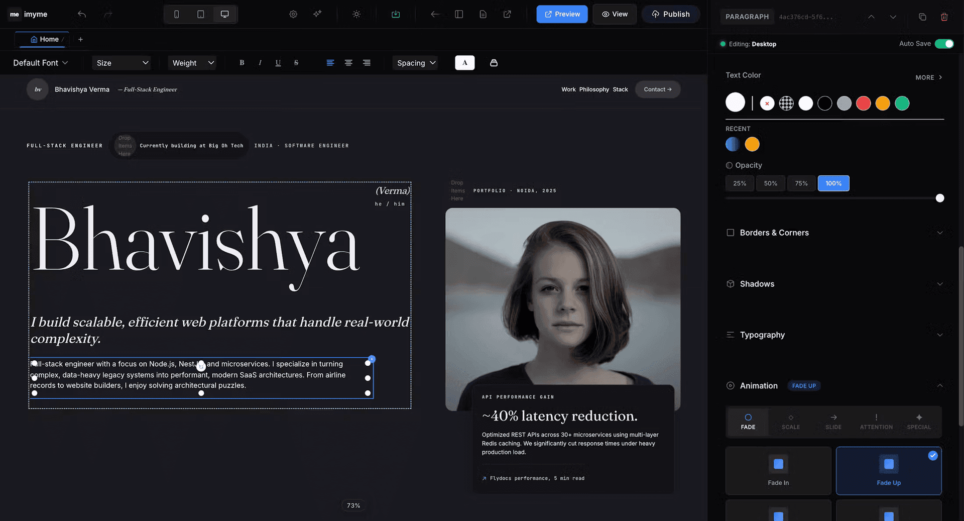Click the redo arrow icon
Viewport: 964px width, 521px height.
point(108,14)
